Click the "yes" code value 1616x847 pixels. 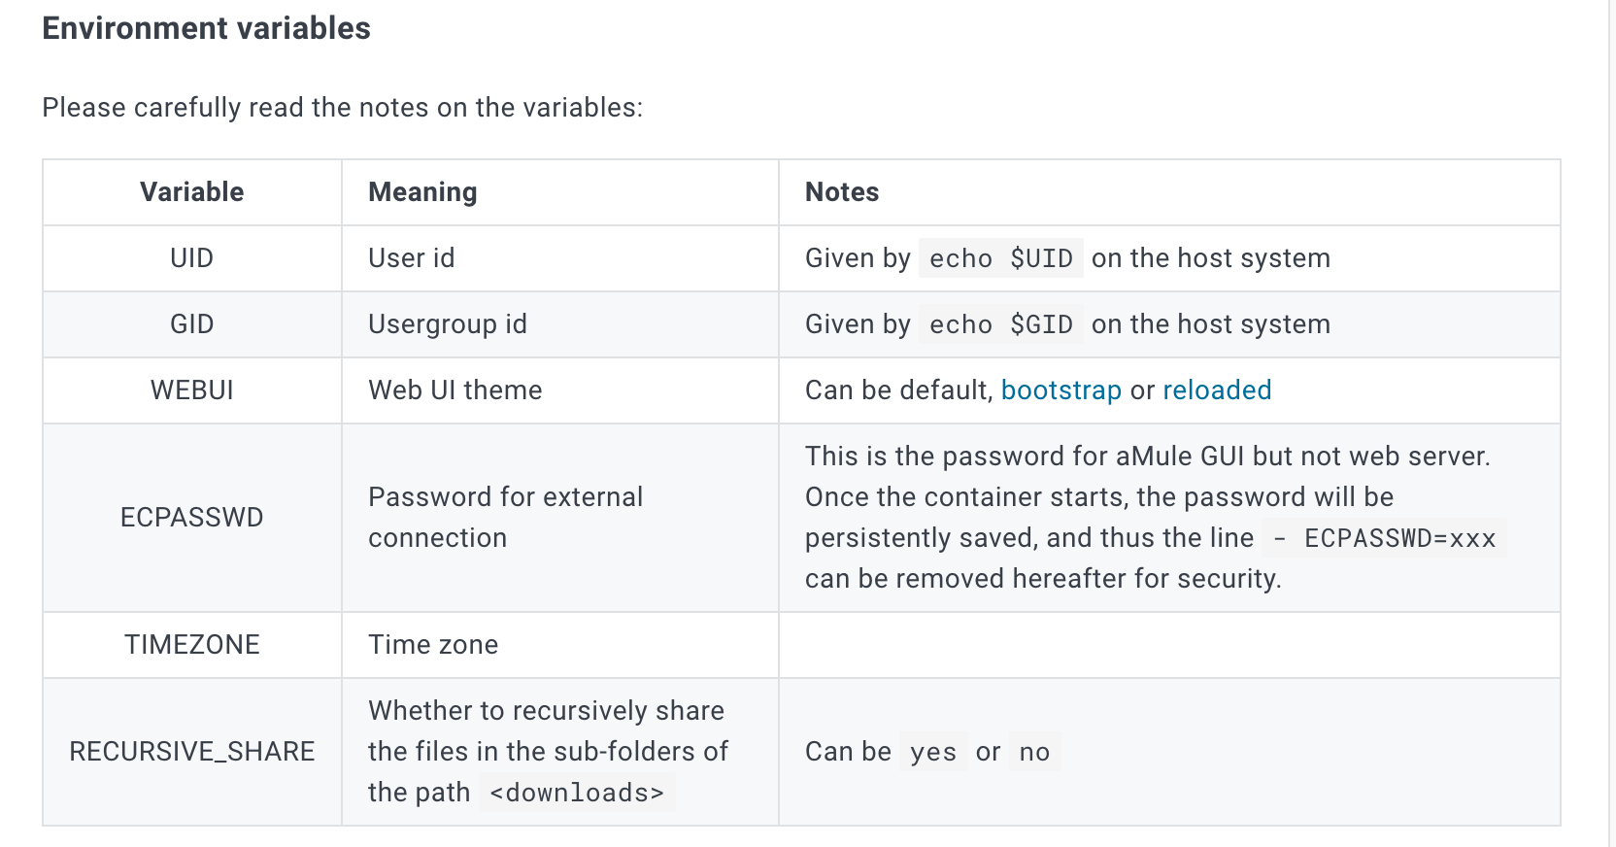click(x=933, y=752)
